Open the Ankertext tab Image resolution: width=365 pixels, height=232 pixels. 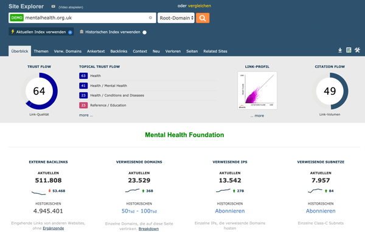96,51
